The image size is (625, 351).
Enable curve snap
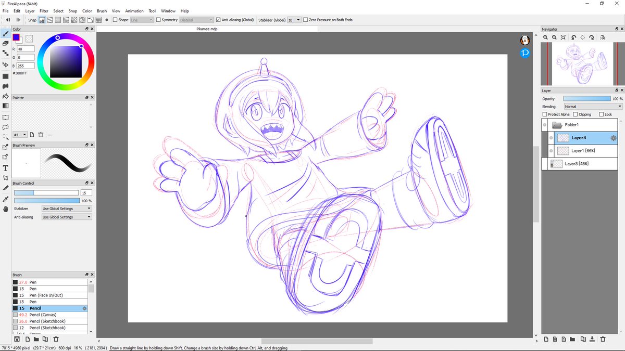pyautogui.click(x=90, y=20)
